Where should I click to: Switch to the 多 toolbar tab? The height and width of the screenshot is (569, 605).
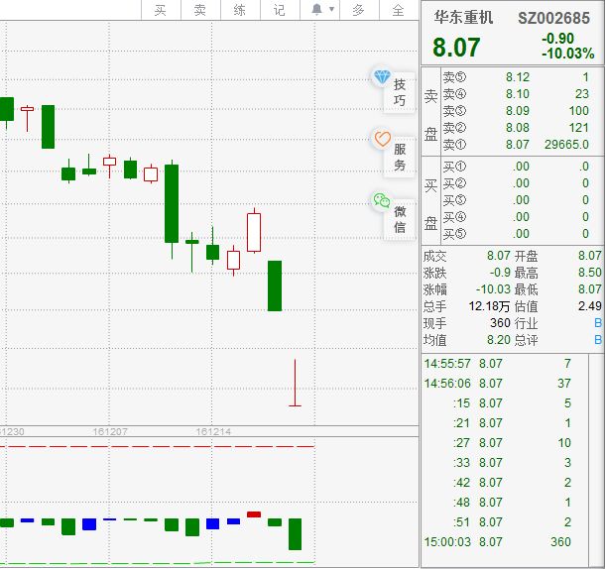point(358,10)
